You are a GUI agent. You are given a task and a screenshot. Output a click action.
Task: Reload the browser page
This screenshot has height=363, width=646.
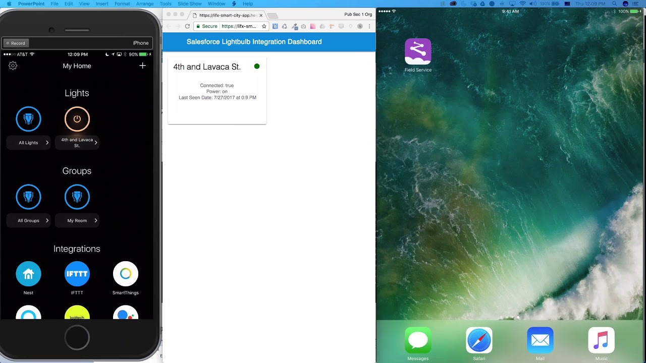pyautogui.click(x=187, y=26)
